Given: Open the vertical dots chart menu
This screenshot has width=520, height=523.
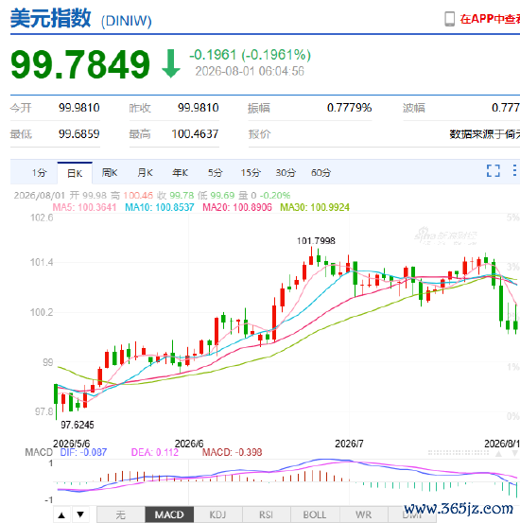Looking at the screenshot, I should [x=514, y=170].
